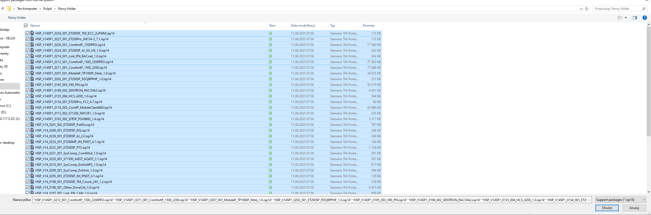Click the refresh icon beside address bar
This screenshot has height=215, width=651.
tap(587, 9)
